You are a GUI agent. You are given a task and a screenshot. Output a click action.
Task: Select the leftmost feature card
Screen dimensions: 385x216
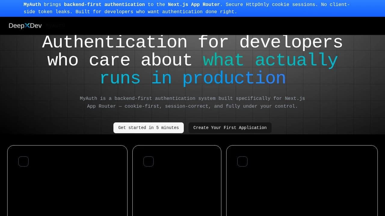pos(67,180)
